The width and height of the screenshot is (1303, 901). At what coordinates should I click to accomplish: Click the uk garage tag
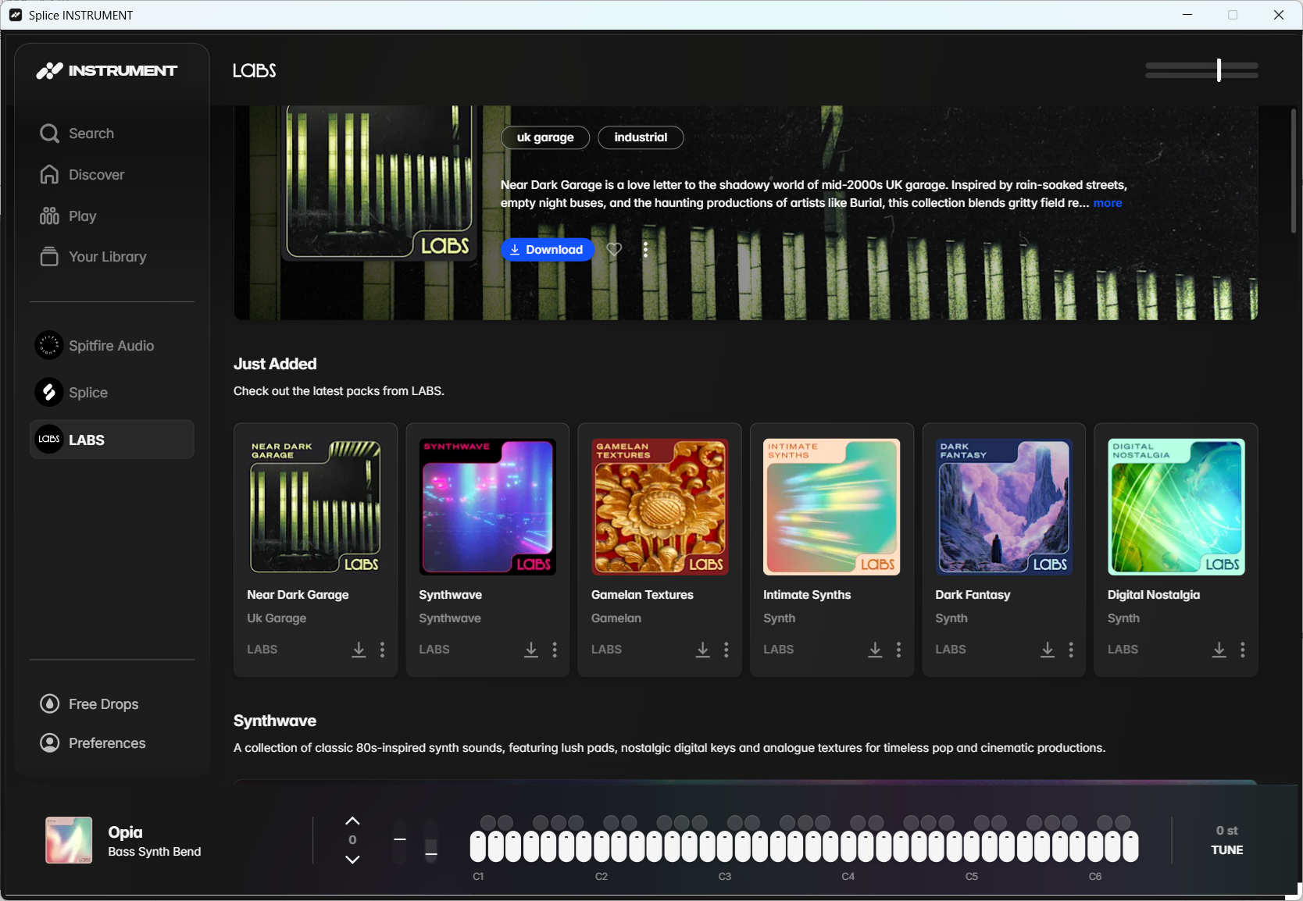pos(545,137)
